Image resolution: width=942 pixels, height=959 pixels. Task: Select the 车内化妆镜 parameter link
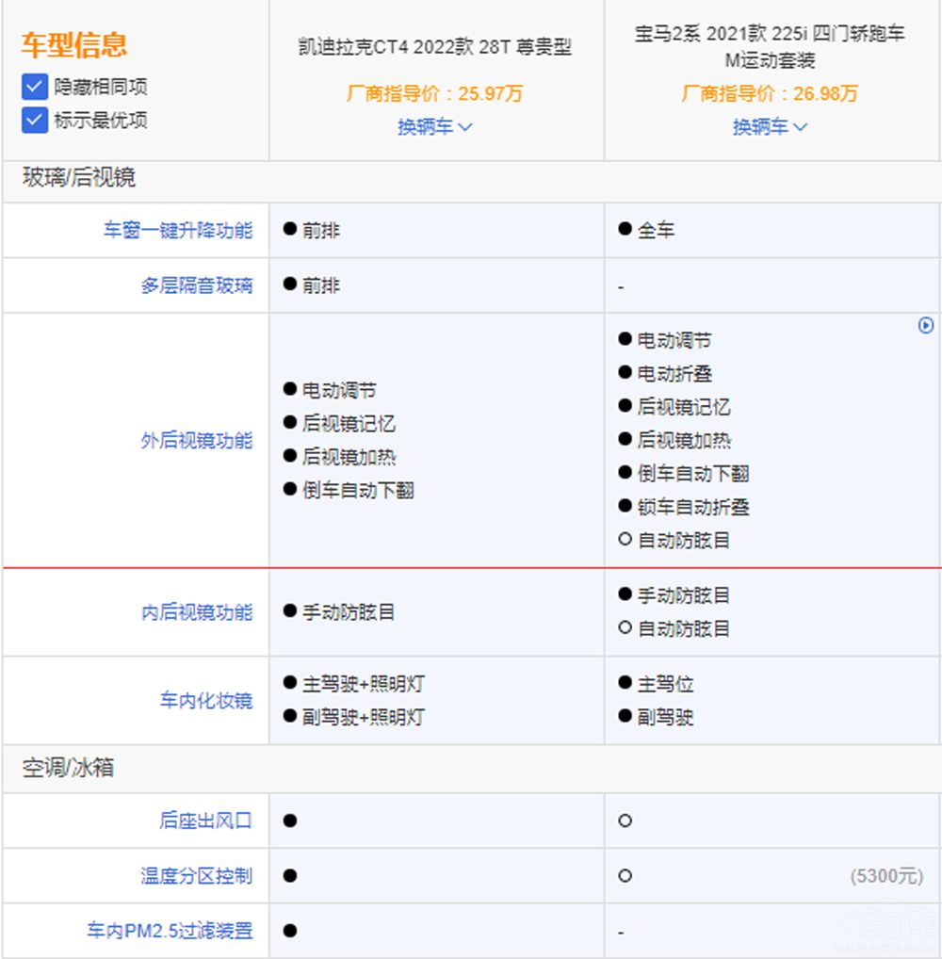(x=206, y=701)
